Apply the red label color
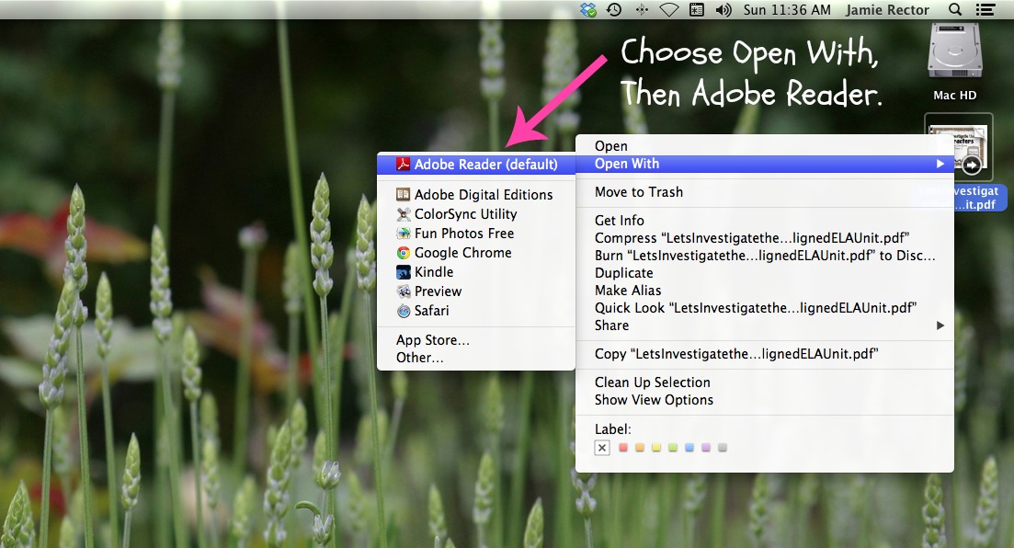Image resolution: width=1014 pixels, height=548 pixels. (x=623, y=447)
